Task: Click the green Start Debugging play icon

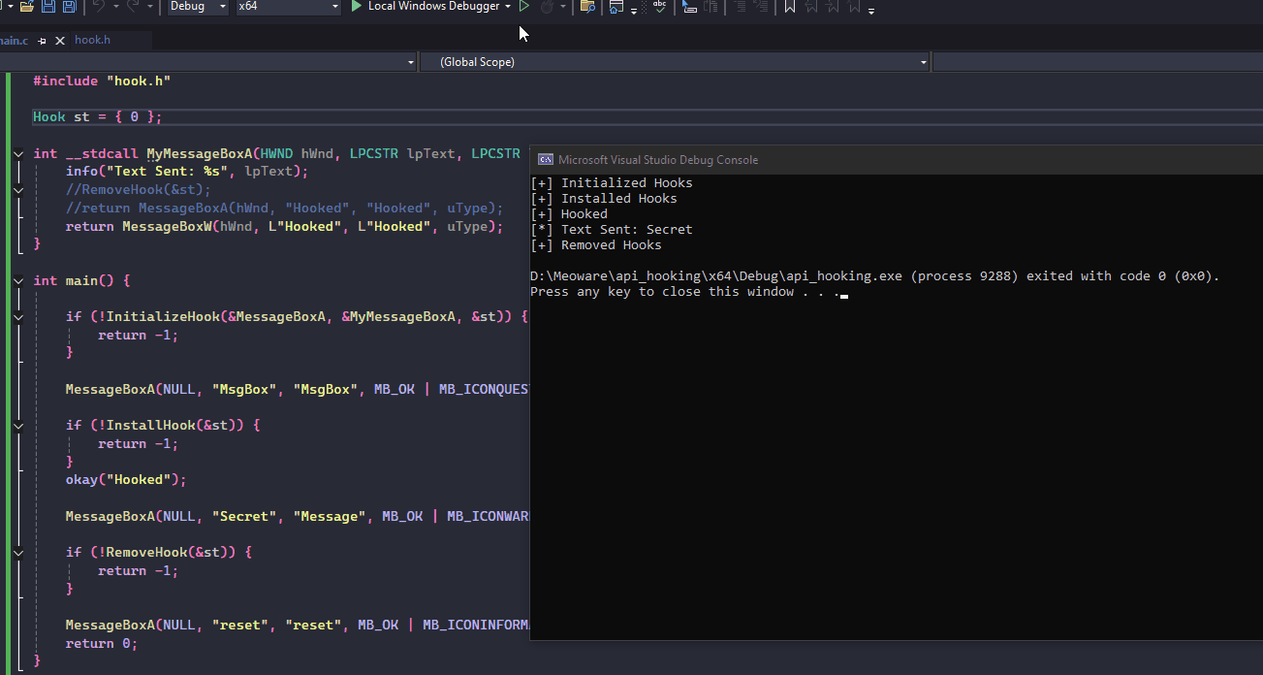Action: point(357,7)
